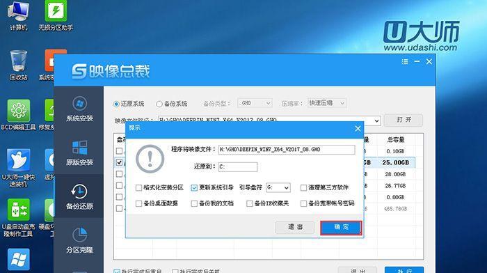Click the 打开 button
This screenshot has height=273, width=487.
[x=404, y=120]
